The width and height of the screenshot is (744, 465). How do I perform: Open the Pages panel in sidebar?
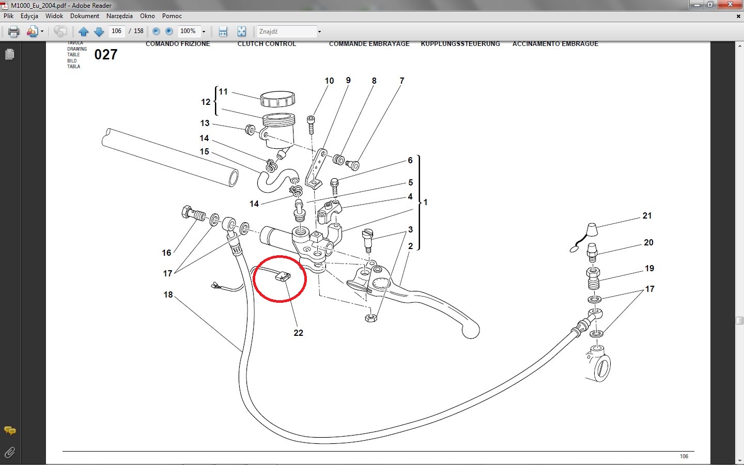coord(9,54)
